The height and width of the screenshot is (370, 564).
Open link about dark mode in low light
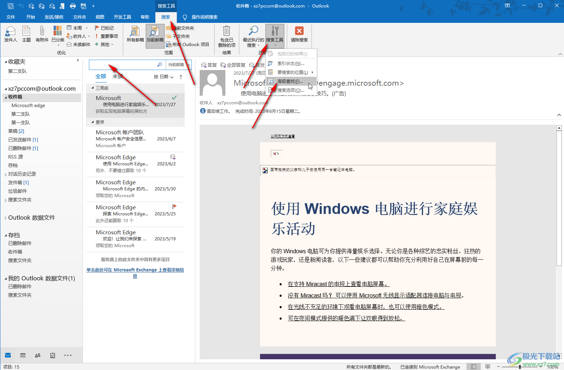(x=366, y=307)
